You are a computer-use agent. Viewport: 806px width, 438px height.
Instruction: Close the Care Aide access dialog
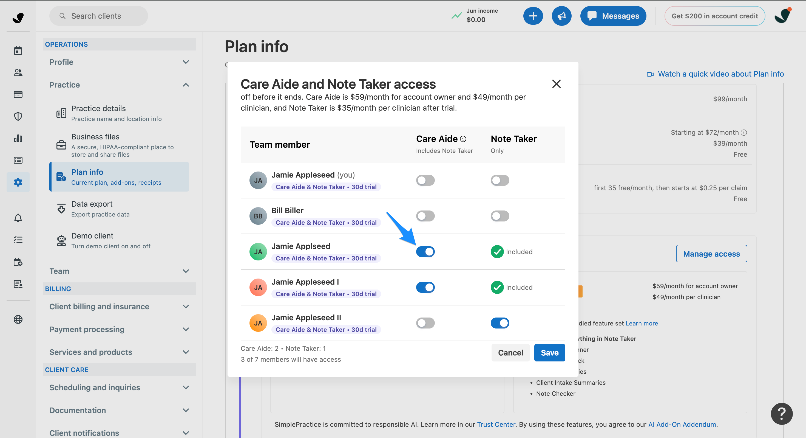coord(556,84)
